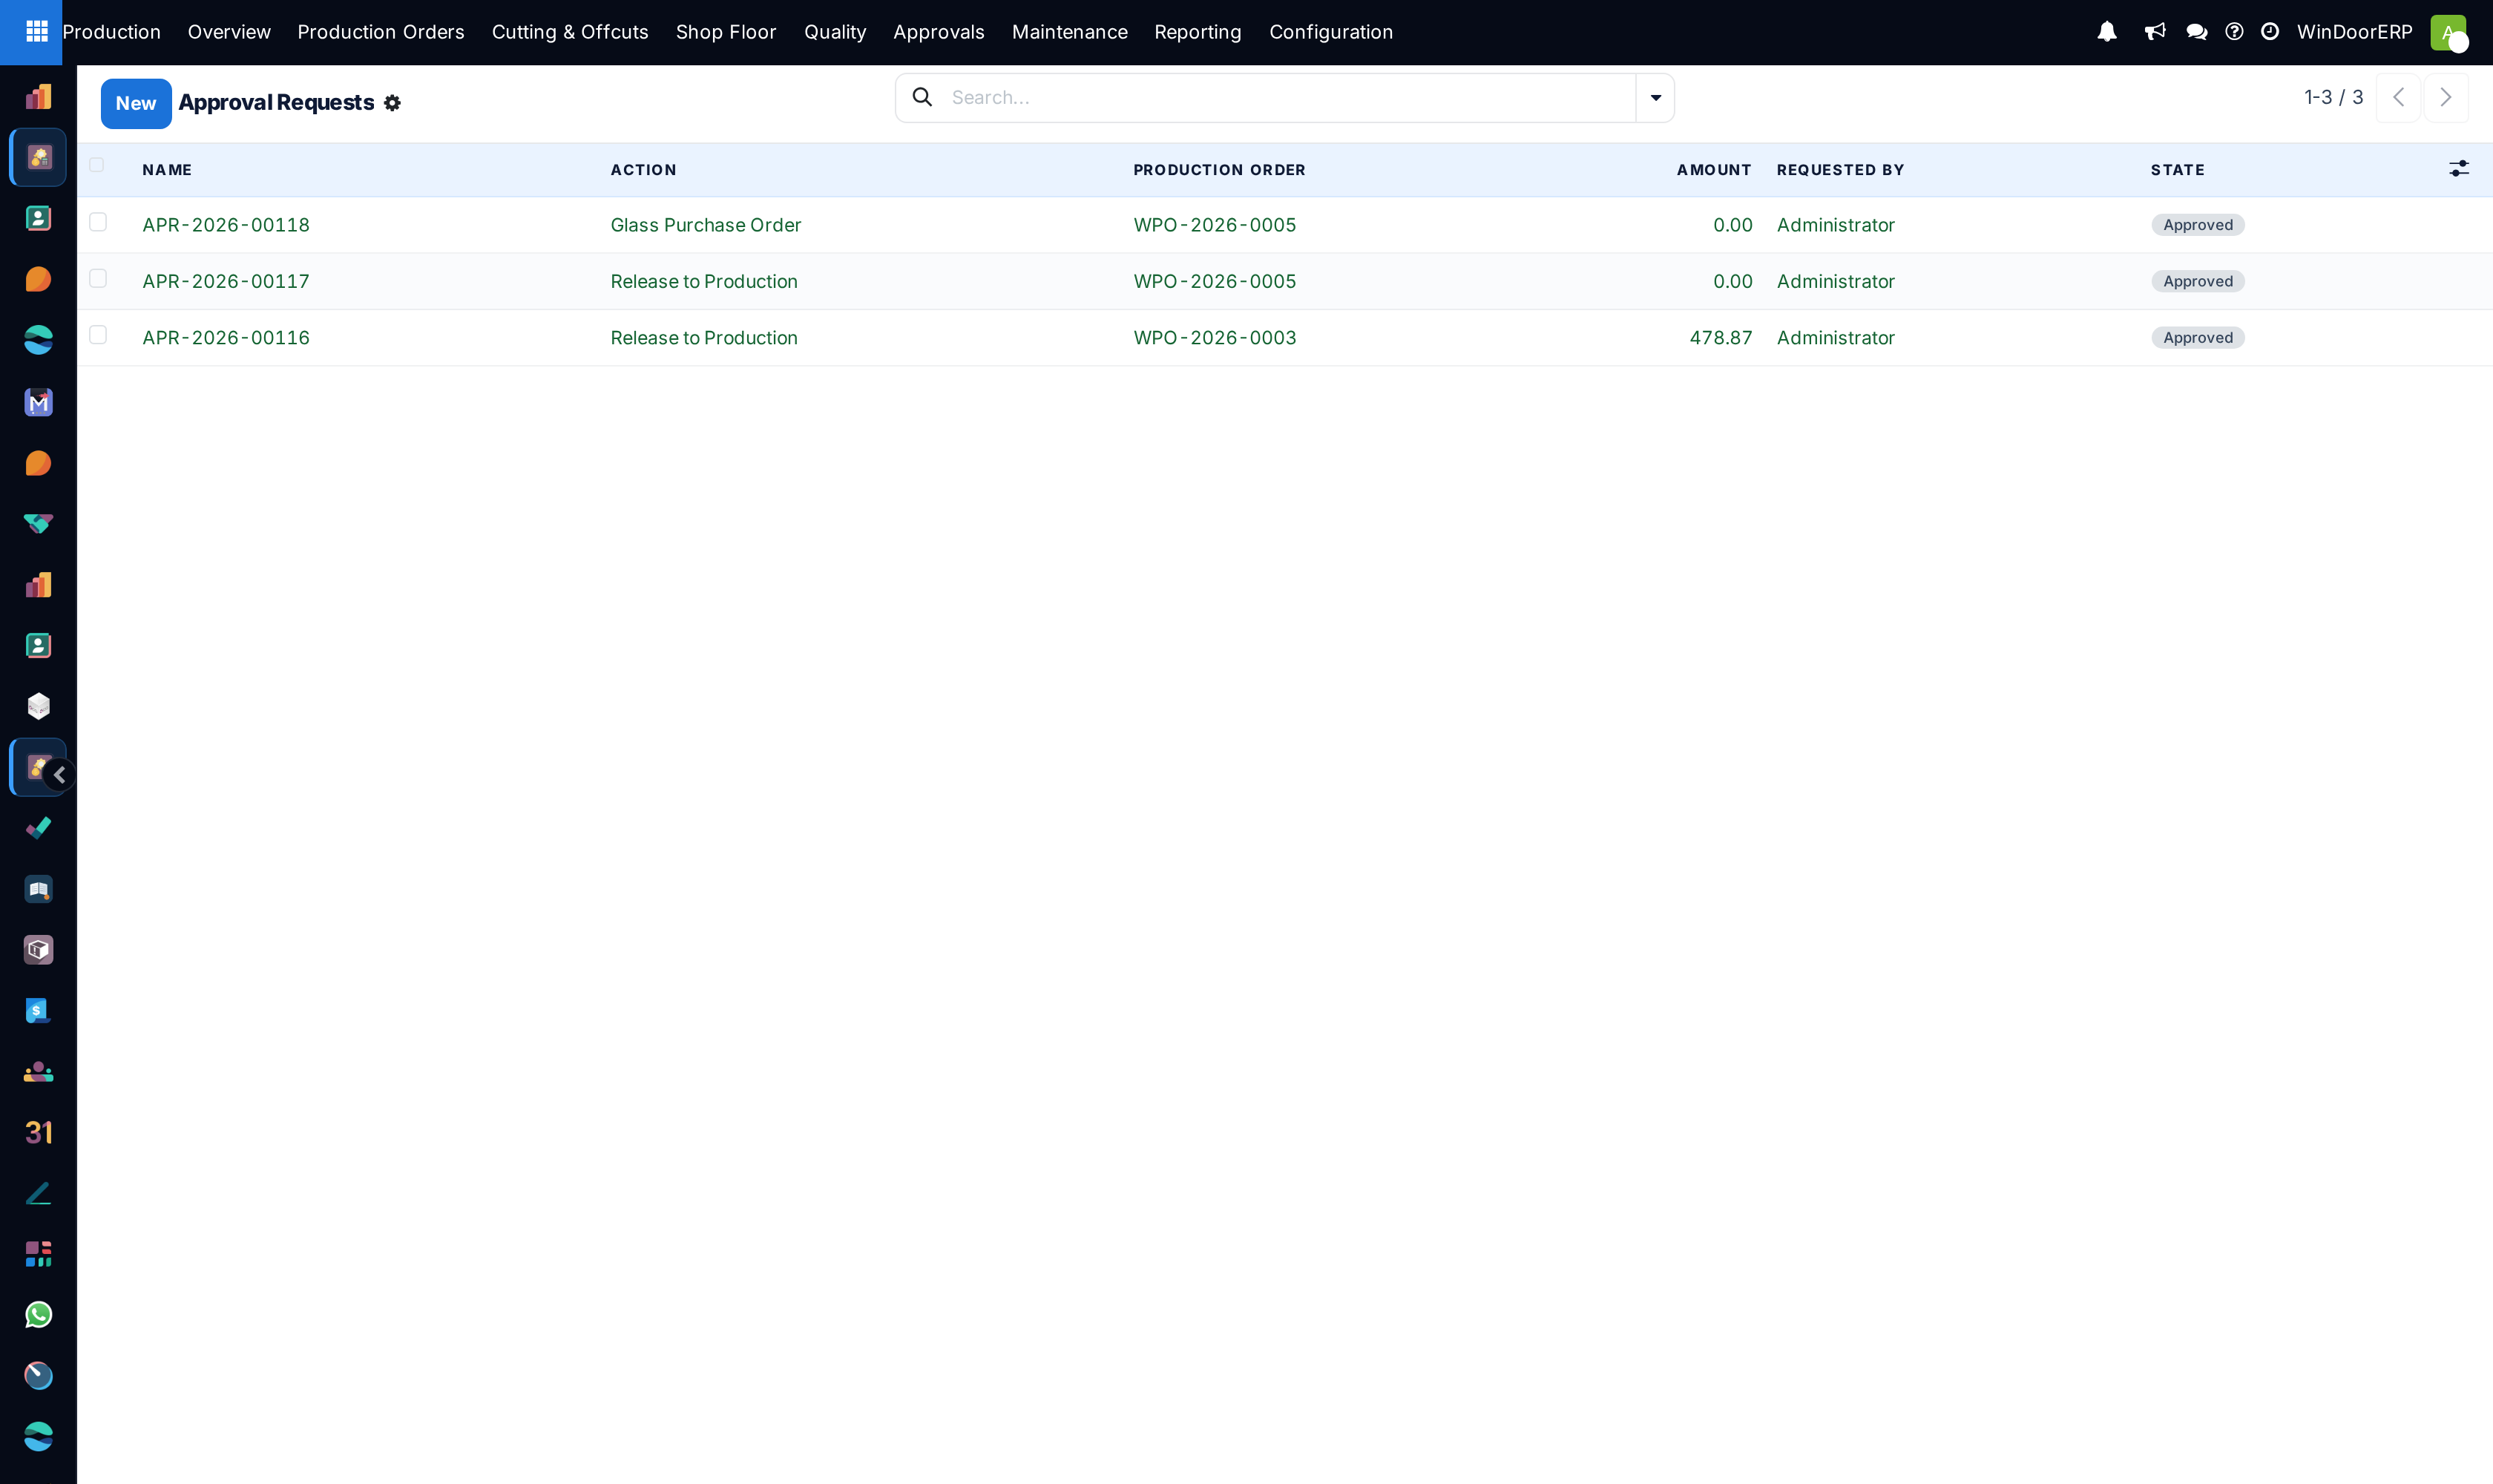Open the Cutting & Offcuts menu
The width and height of the screenshot is (2493, 1484).
click(x=570, y=32)
